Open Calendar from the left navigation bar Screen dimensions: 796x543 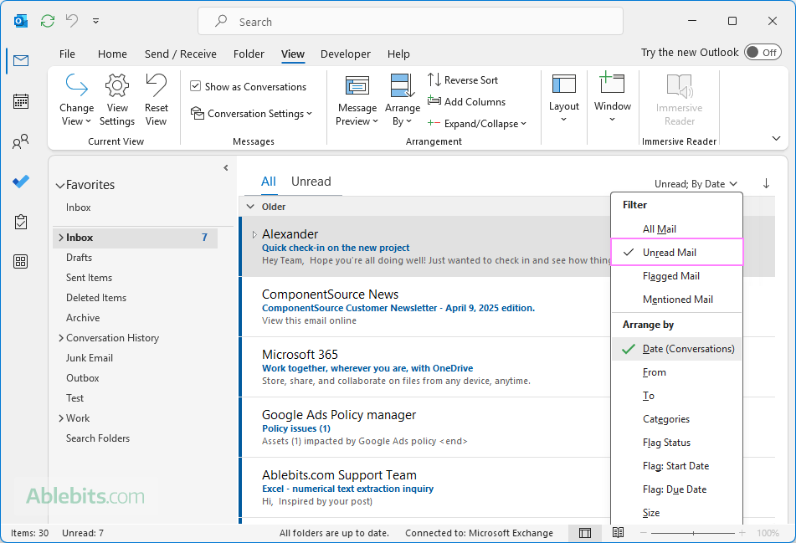click(x=21, y=101)
